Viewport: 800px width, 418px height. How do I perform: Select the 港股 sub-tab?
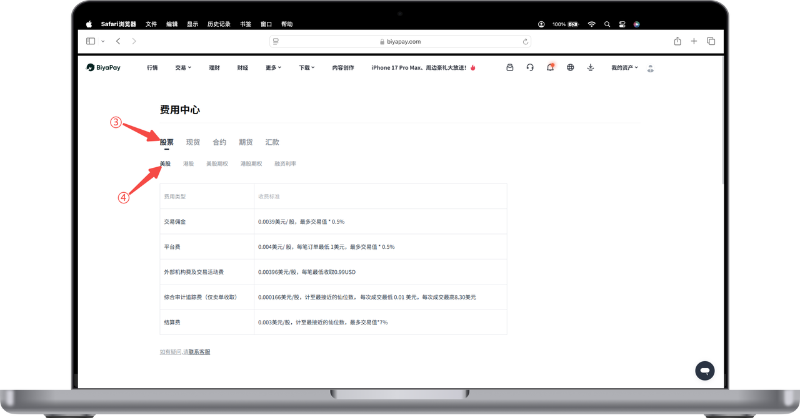click(x=188, y=163)
